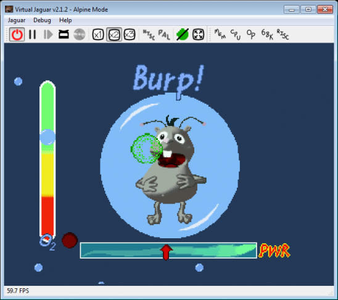Set zoom to x1 scale
This screenshot has height=300, width=338.
tap(98, 35)
